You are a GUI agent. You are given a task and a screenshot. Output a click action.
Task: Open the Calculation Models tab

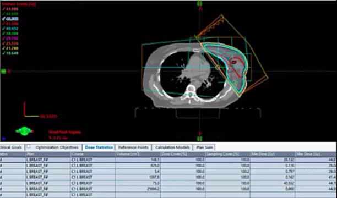pos(172,147)
